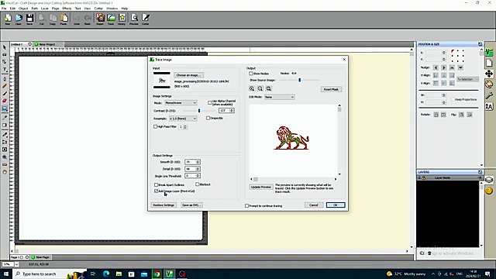496x279 pixels.
Task: Click the nudge up arrow button
Action: pyautogui.click(x=452, y=67)
